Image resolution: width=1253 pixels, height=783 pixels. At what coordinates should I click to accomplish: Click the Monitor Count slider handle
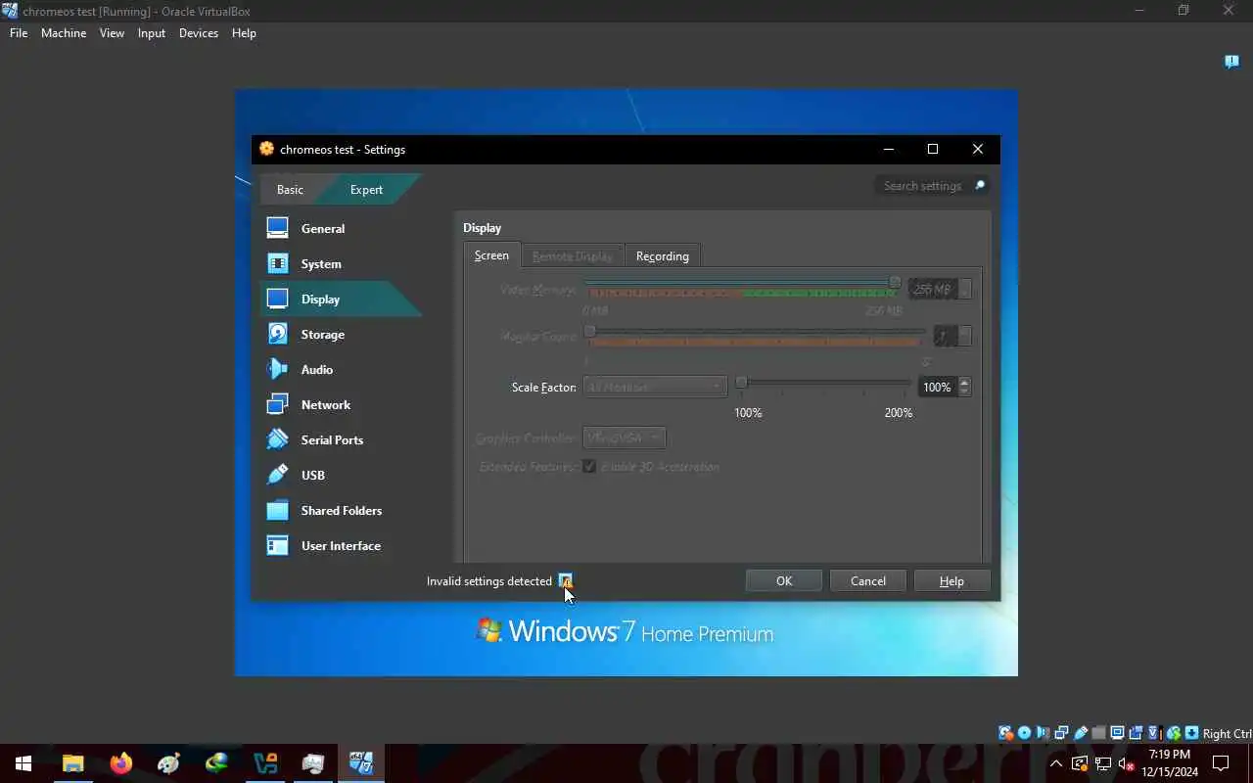point(589,332)
